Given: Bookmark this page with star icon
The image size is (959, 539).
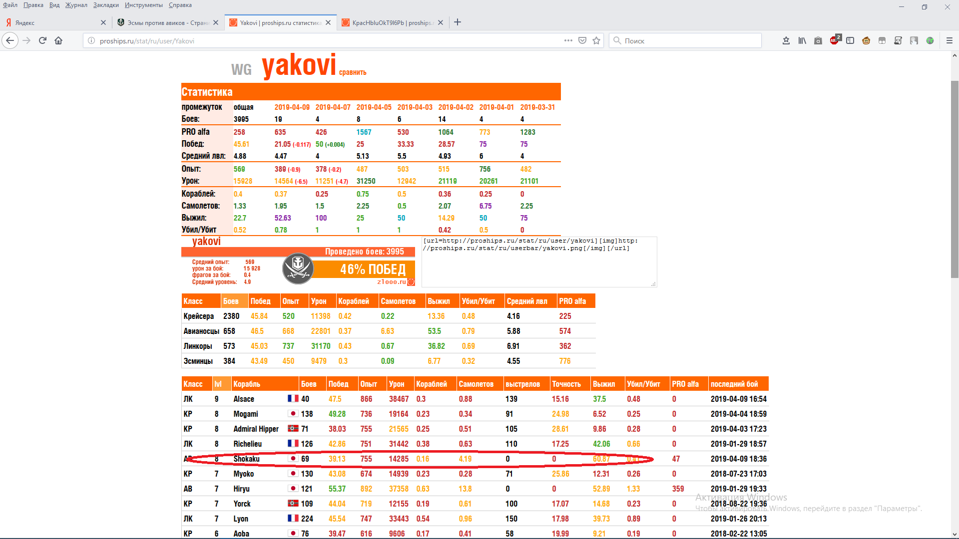Looking at the screenshot, I should tap(596, 40).
